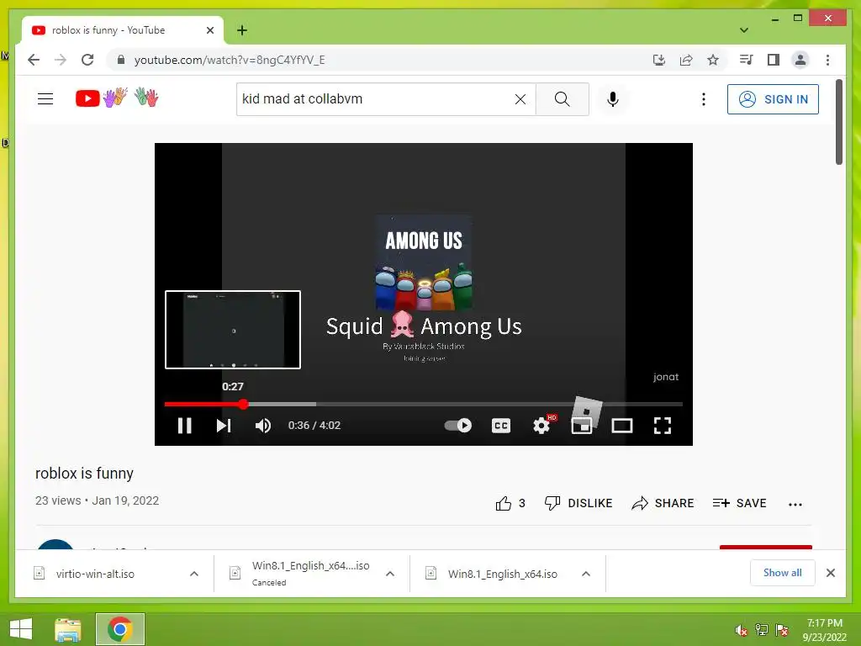
Task: Toggle closed captions CC button
Action: point(501,426)
